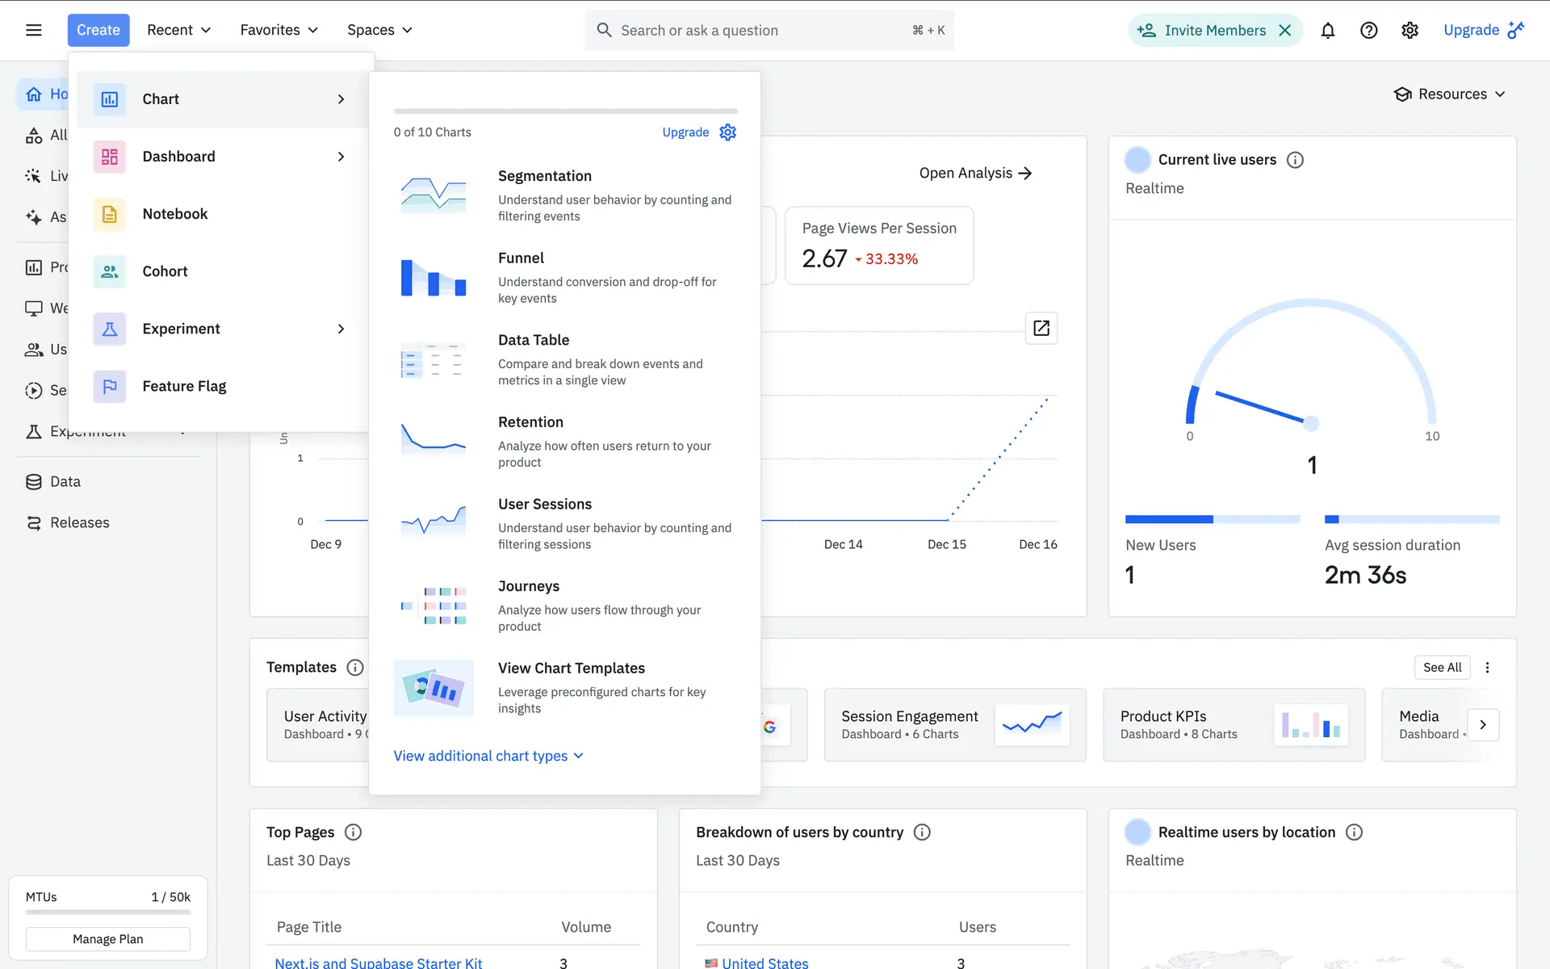Open the Resources dropdown

click(1450, 94)
